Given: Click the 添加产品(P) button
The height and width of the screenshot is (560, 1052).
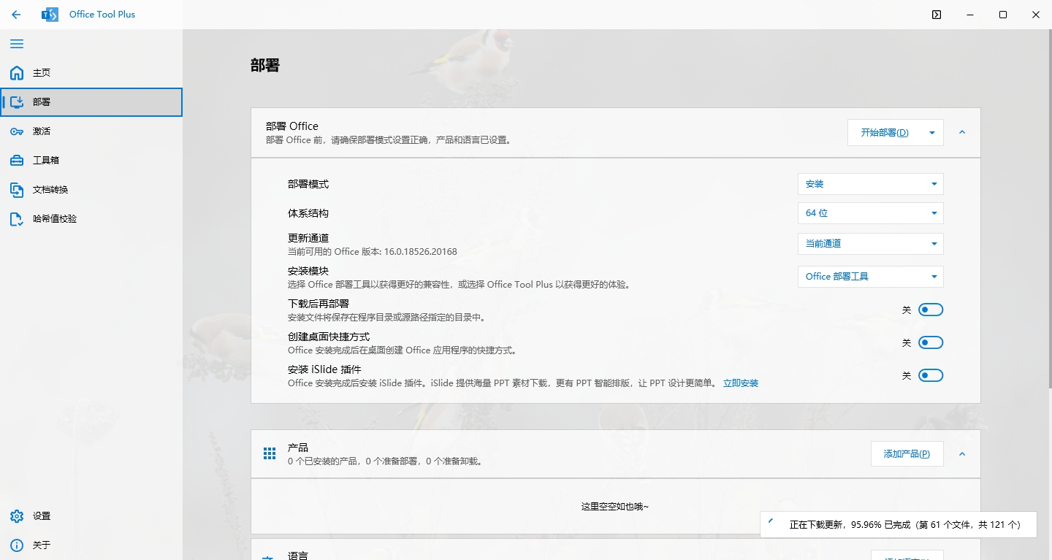Looking at the screenshot, I should tap(907, 453).
